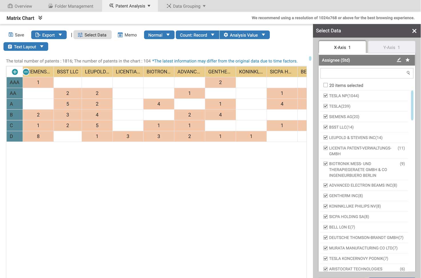Click DEUTSCHE THOMSON-BRANDT GMBH(7) label
Viewport: 421px width, 278px height.
tap(366, 237)
